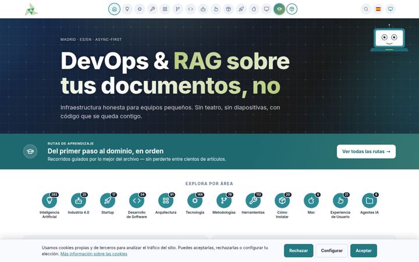419x262 pixels.
Task: Open the chip icon between lightbulb and wrench
Action: (x=140, y=9)
